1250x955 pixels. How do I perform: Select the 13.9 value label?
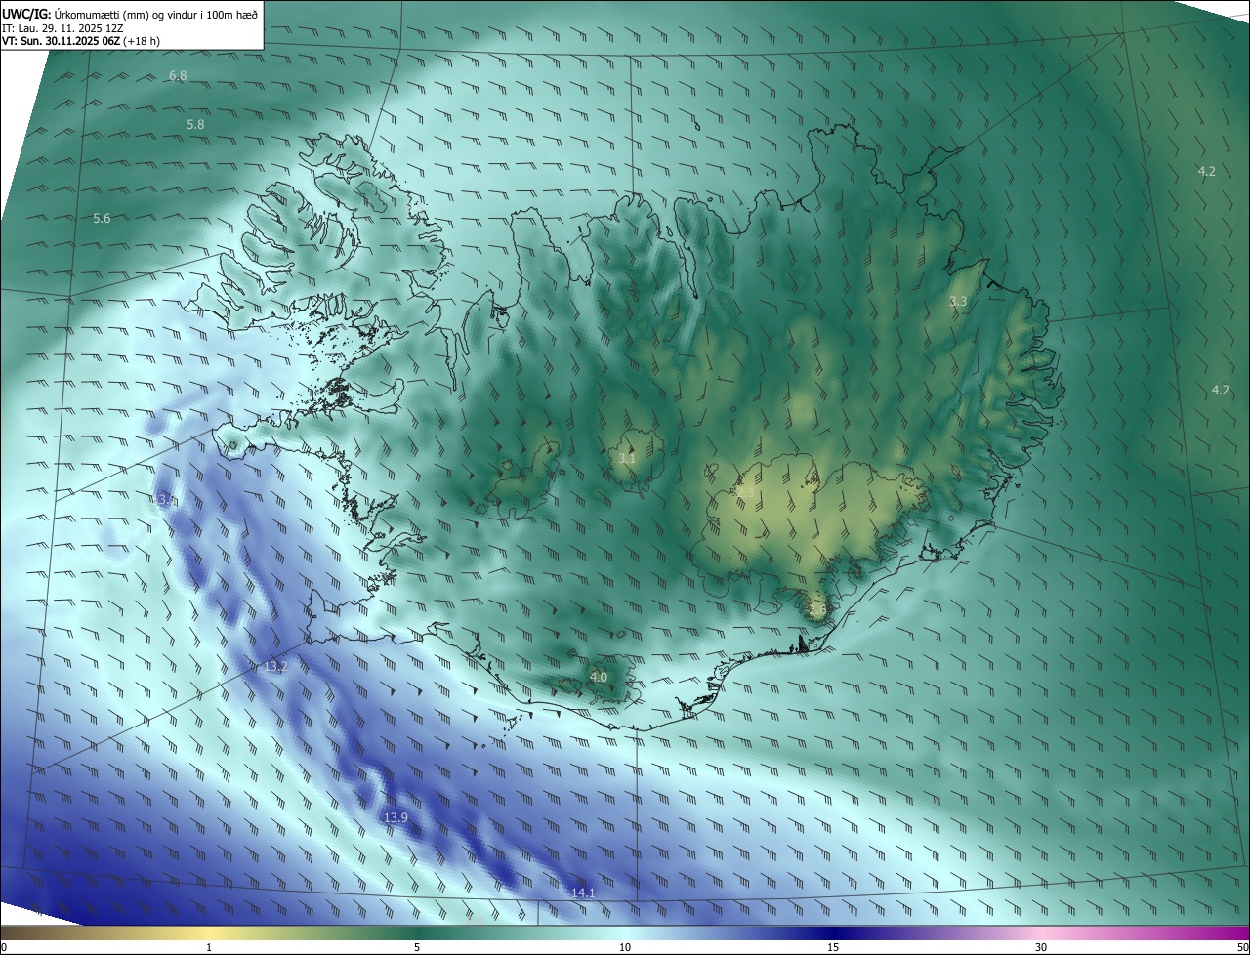point(396,817)
